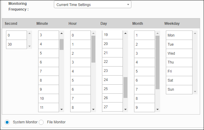Select Wed in the Weekday list
The width and height of the screenshot is (204, 130).
click(179, 54)
